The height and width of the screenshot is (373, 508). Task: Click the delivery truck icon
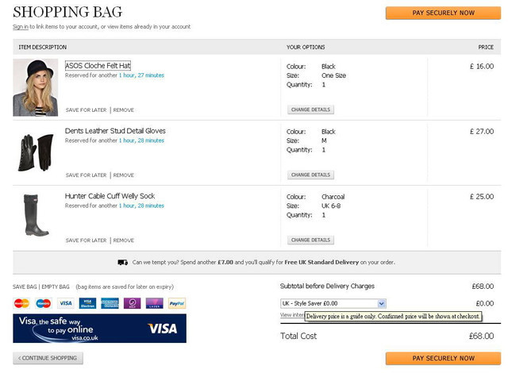click(122, 262)
